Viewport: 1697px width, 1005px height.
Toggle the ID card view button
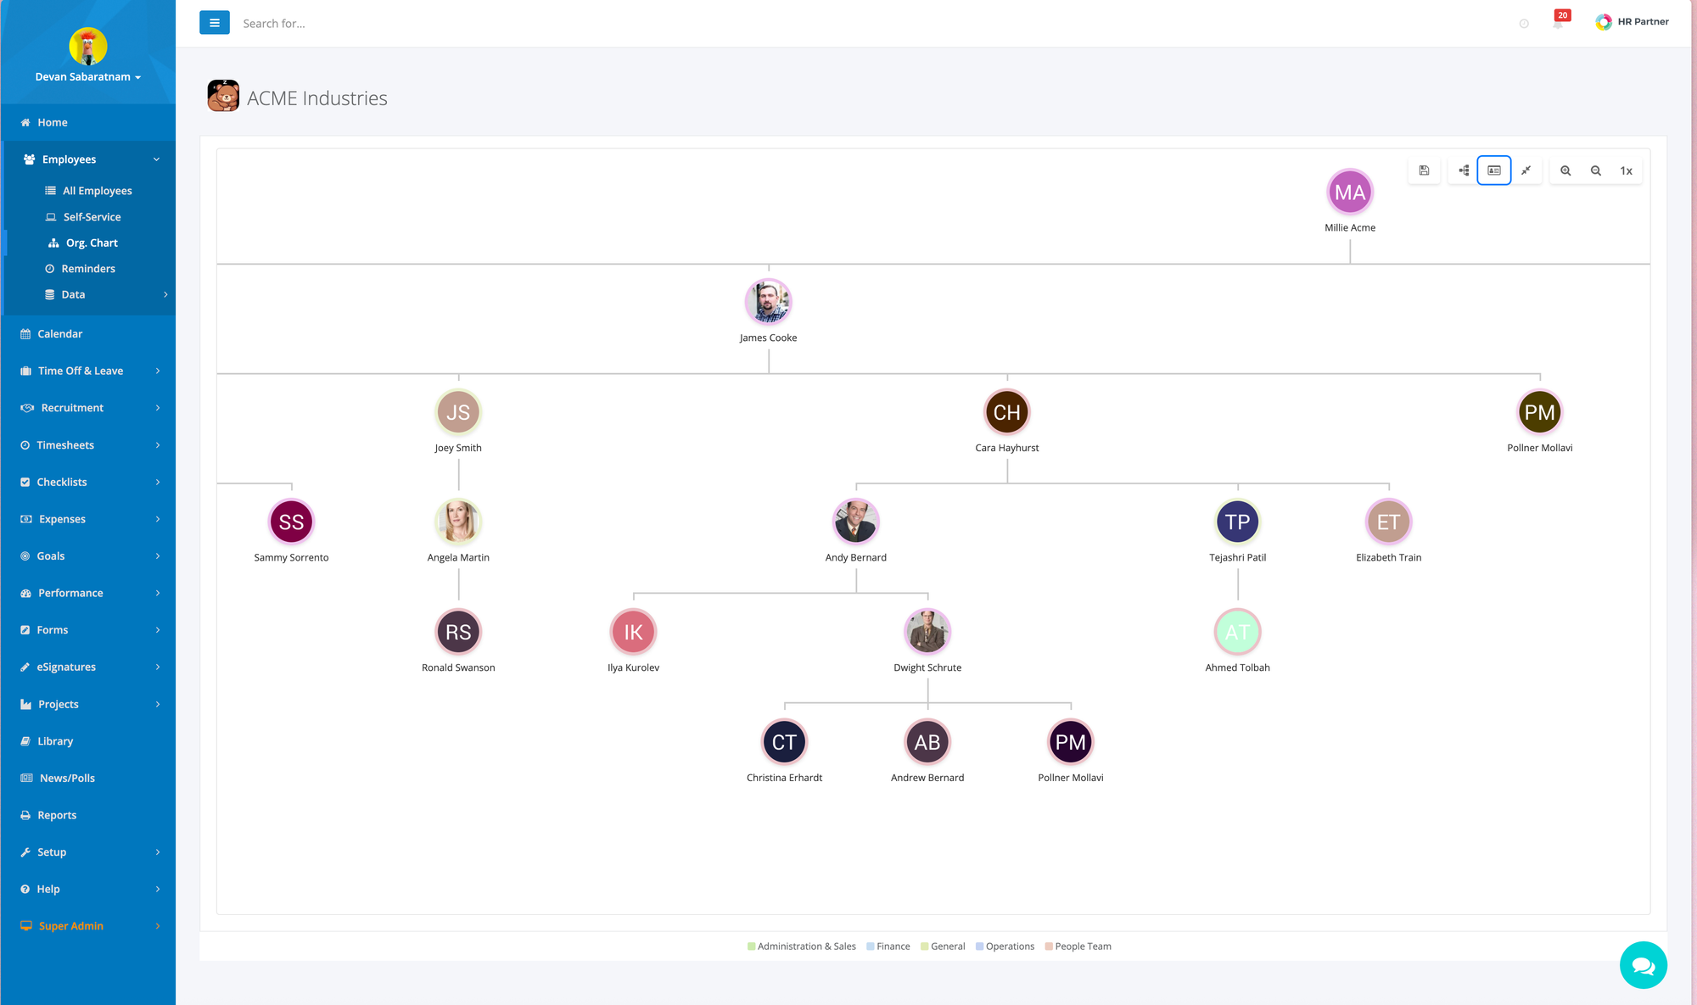1494,170
